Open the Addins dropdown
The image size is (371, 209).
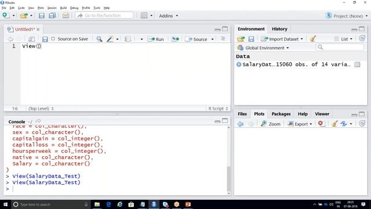click(169, 16)
